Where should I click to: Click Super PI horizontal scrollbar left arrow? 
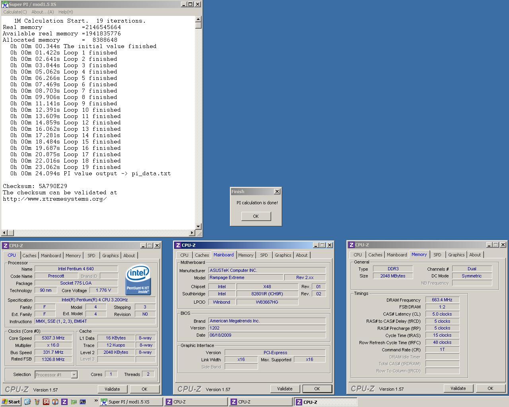pyautogui.click(x=4, y=233)
